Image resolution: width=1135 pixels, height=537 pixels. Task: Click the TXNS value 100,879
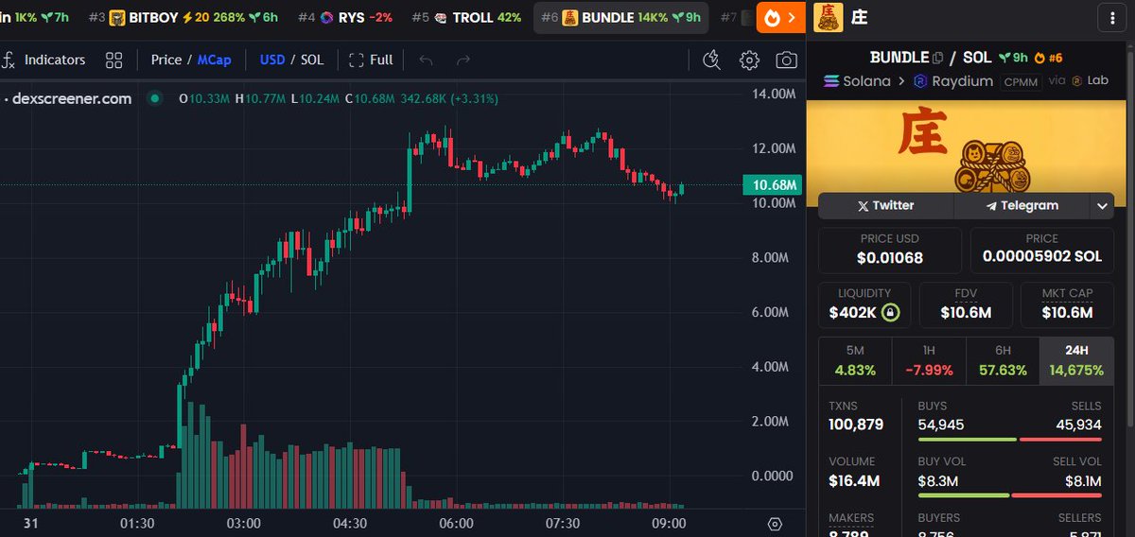856,424
